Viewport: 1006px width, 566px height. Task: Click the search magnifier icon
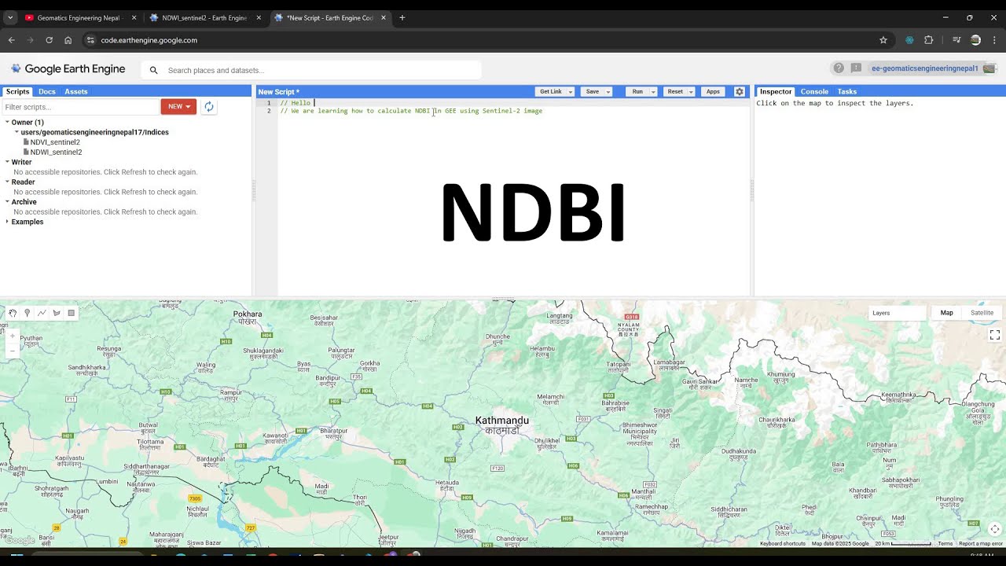153,70
